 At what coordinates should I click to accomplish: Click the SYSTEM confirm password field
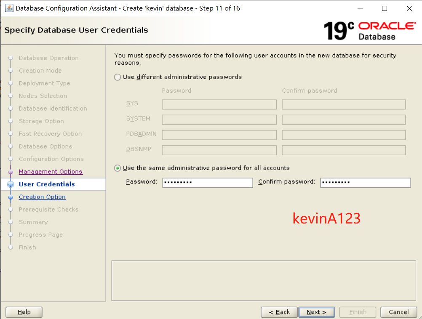coord(344,120)
